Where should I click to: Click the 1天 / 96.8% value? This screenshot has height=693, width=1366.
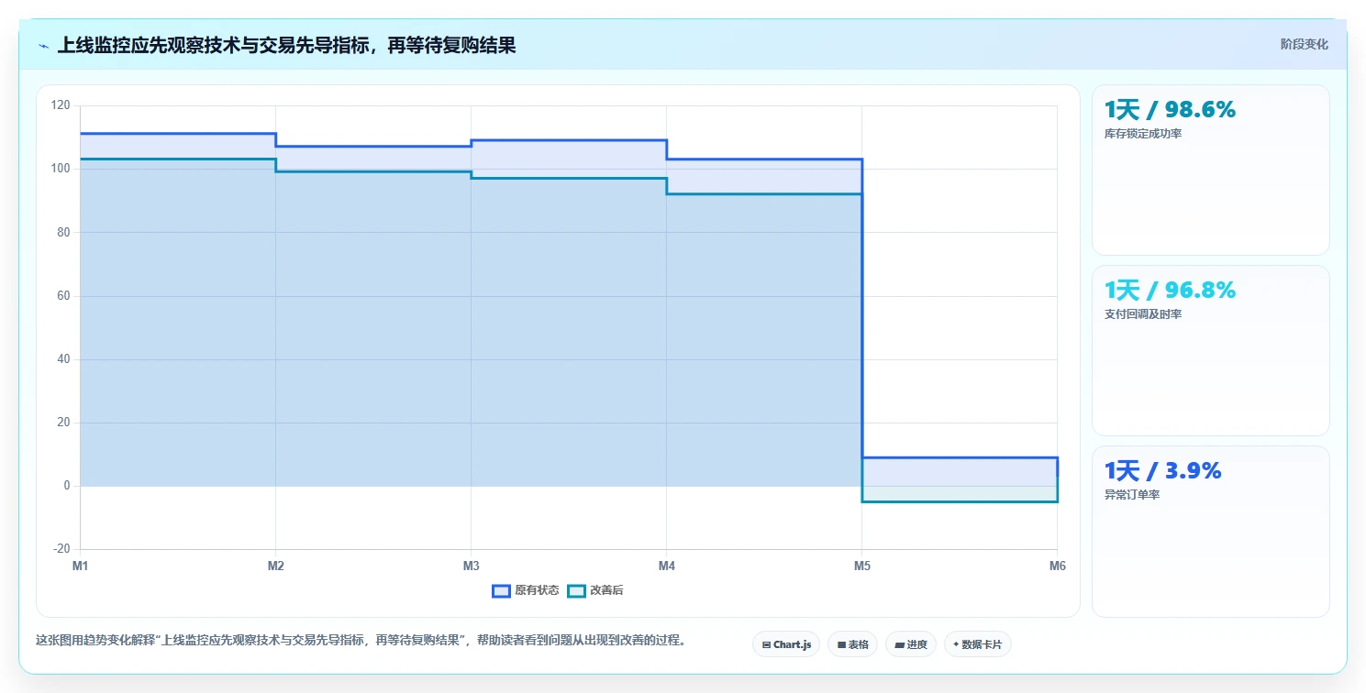(1170, 291)
